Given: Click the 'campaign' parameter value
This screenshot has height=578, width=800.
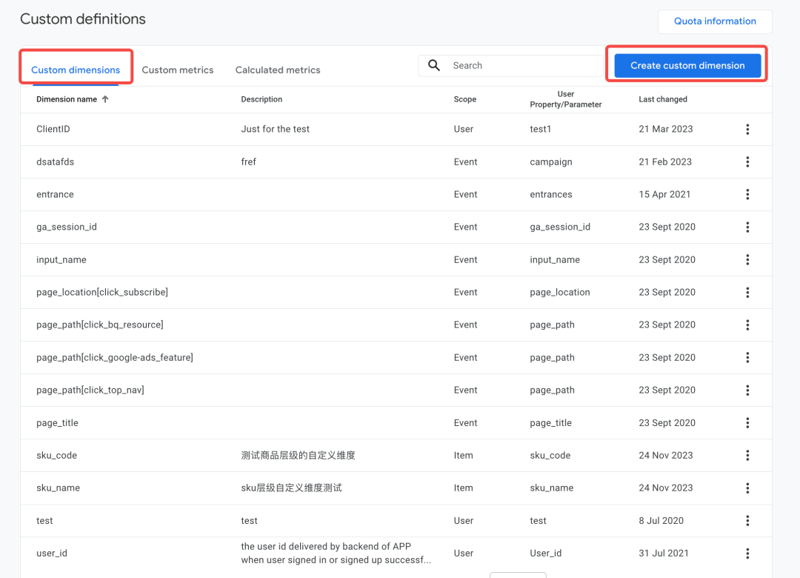Looking at the screenshot, I should (x=551, y=162).
